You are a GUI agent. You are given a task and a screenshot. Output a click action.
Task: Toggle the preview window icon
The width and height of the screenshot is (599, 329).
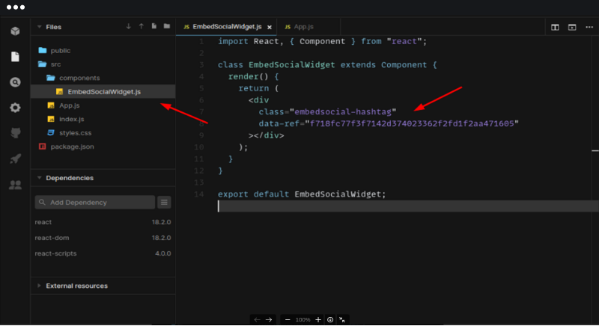572,27
